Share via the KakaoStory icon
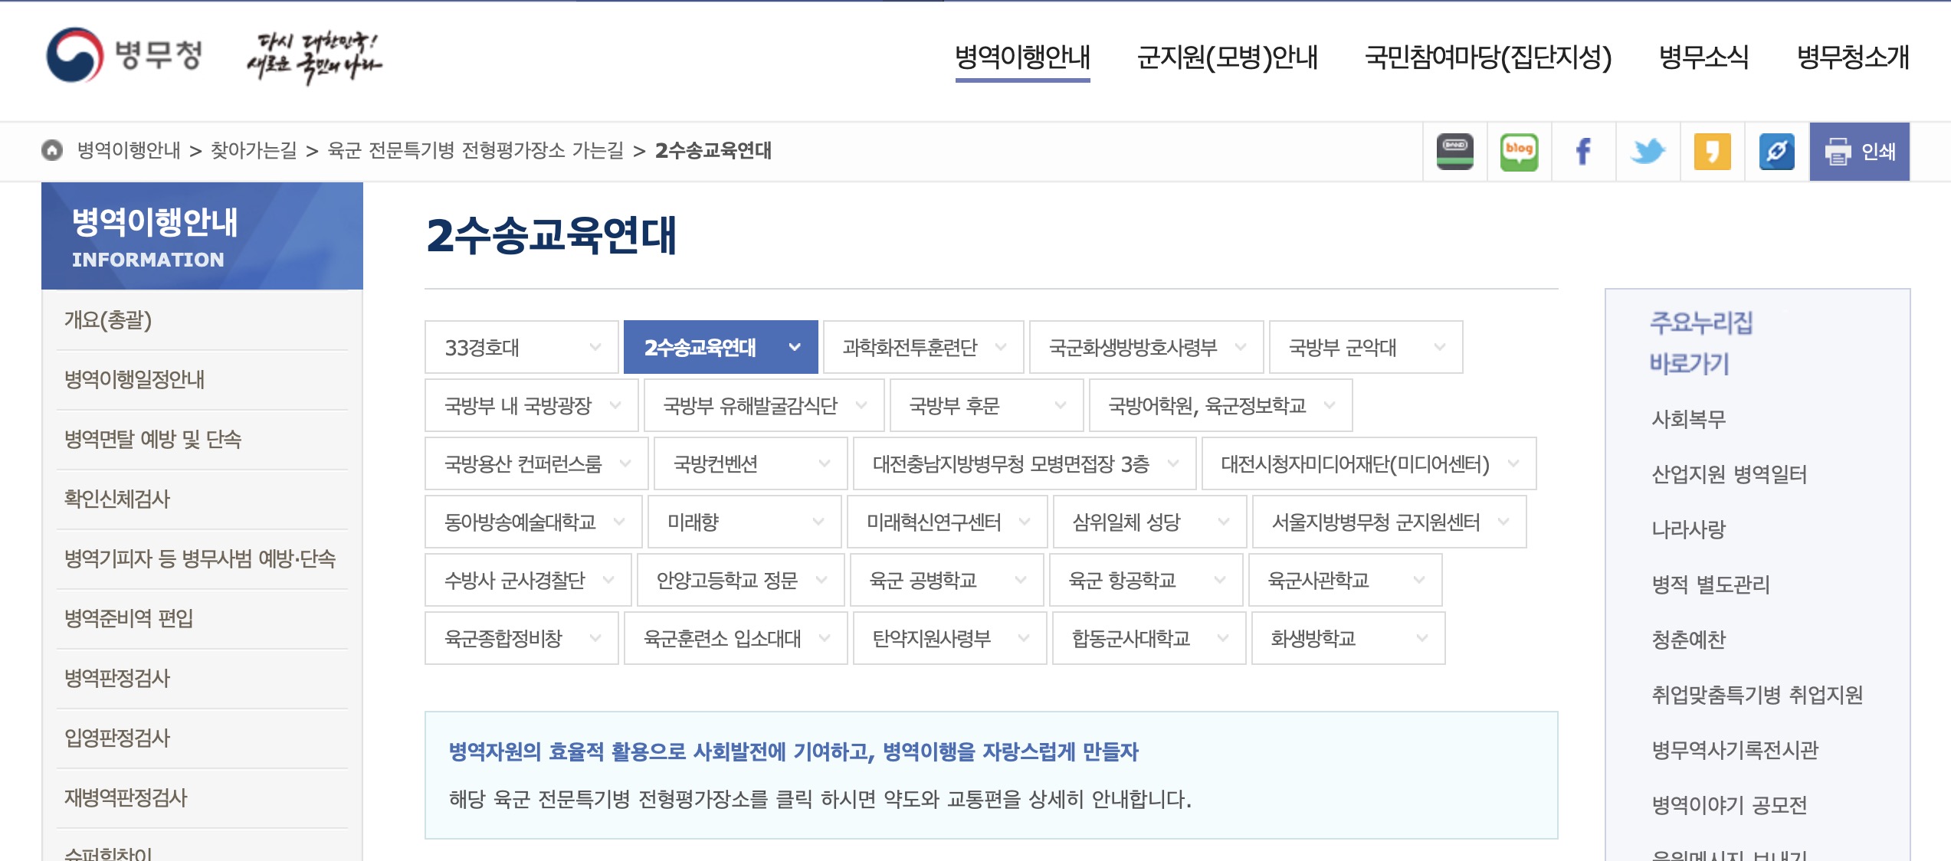The width and height of the screenshot is (1951, 861). 1712,151
